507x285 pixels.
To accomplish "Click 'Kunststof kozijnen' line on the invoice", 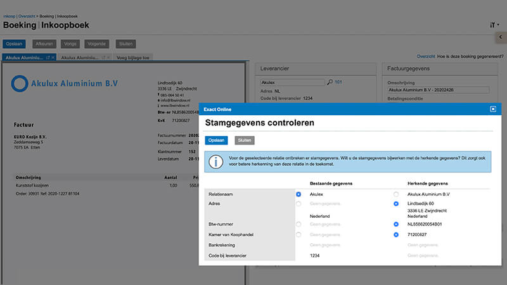I will [x=32, y=186].
